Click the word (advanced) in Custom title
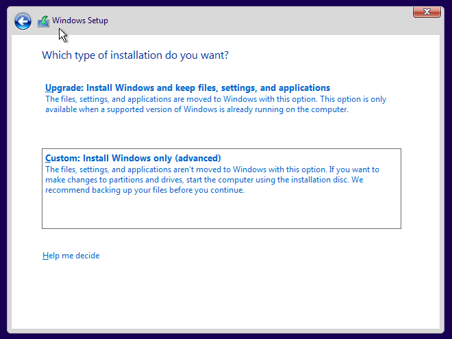Viewport: 452px width, 339px height. coord(197,158)
